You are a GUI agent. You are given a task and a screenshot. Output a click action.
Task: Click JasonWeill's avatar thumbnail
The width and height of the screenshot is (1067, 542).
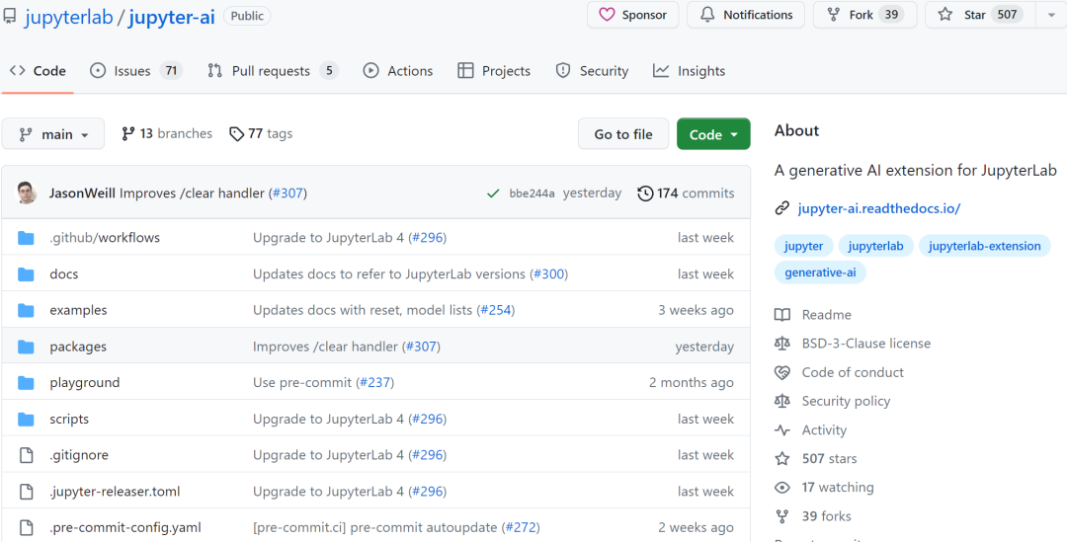coord(28,194)
